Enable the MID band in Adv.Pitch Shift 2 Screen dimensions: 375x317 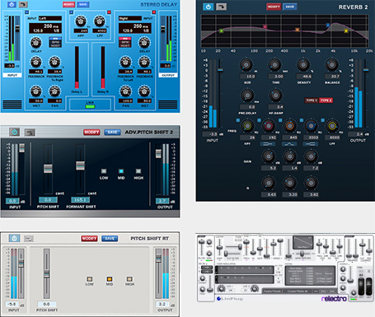pos(121,171)
